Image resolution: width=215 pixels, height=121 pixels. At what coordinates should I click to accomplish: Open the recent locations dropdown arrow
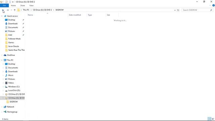coord(11,10)
